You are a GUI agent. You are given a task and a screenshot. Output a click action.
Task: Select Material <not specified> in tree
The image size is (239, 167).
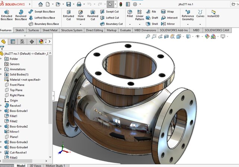(22, 80)
